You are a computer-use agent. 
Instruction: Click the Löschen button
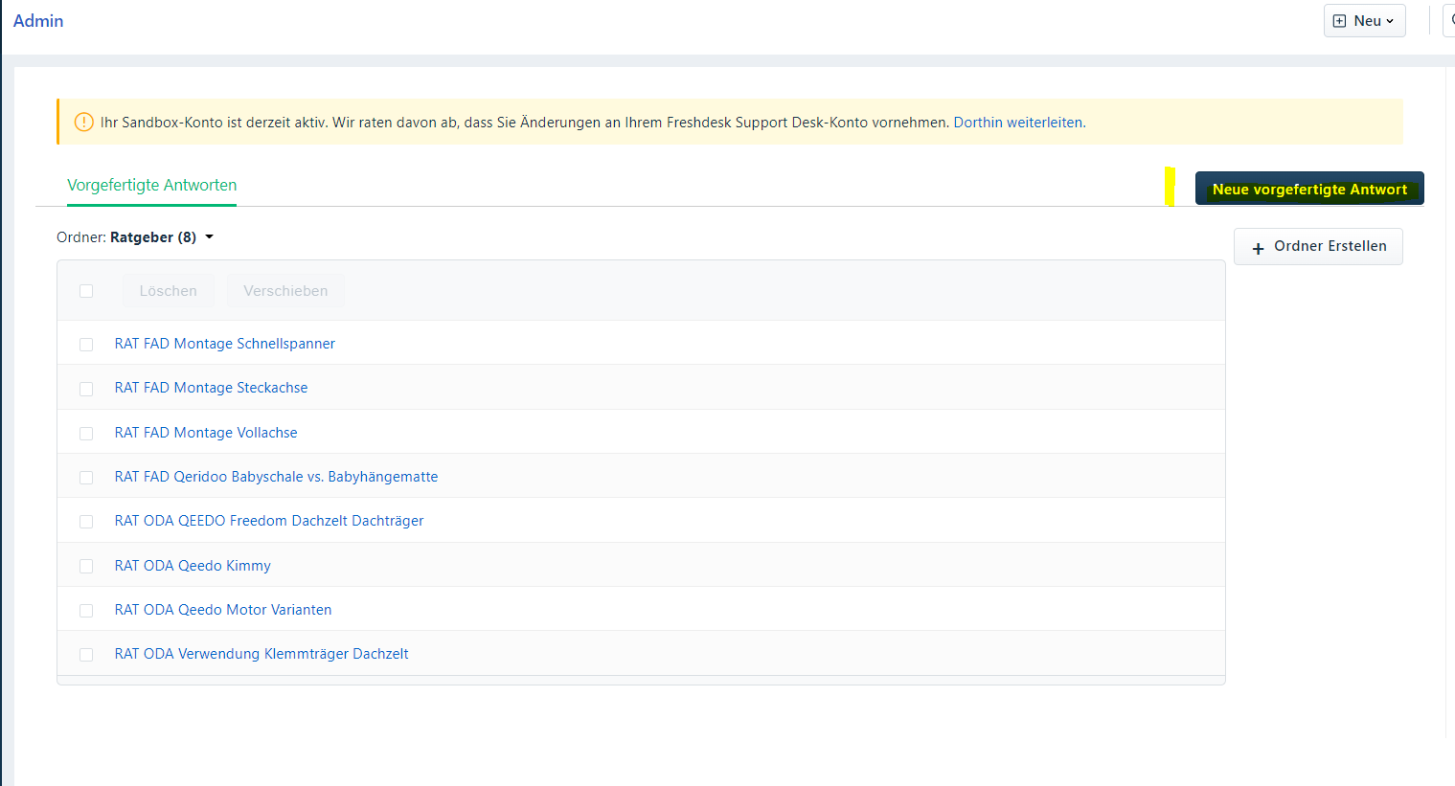point(168,291)
